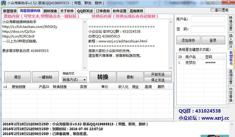235x137 pixels.
Task: Click the log line 已准备就绪，等您差遣
Action: (x=45, y=134)
